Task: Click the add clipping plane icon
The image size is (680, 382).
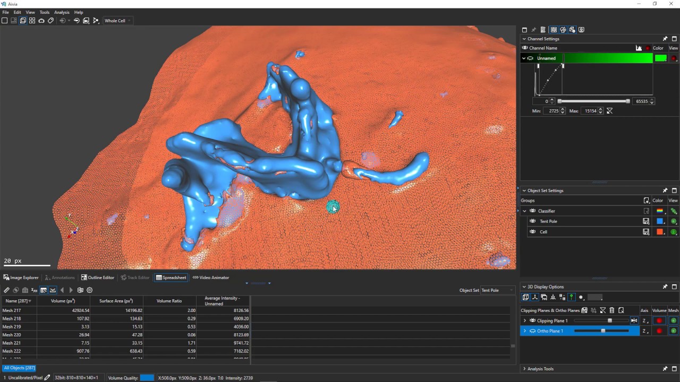Action: point(584,310)
